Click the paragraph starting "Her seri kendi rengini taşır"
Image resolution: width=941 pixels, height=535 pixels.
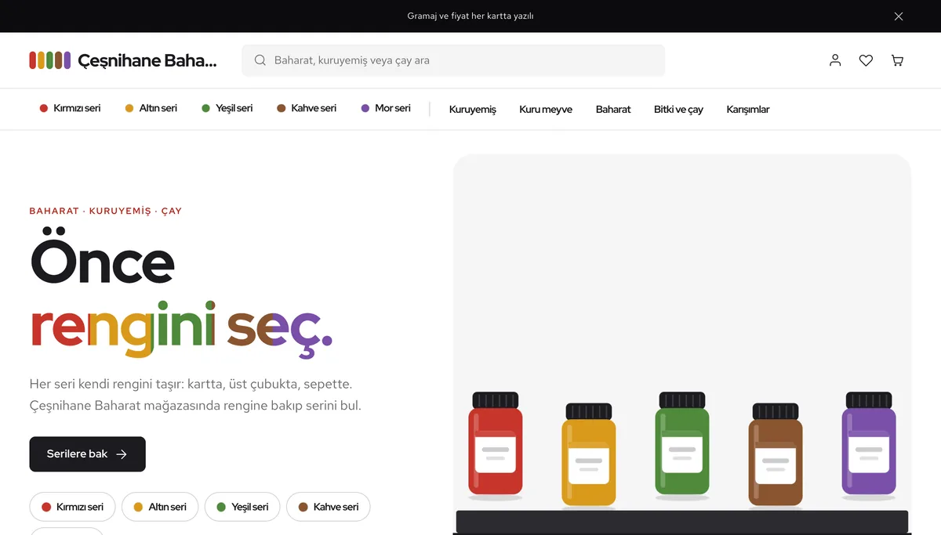pyautogui.click(x=195, y=395)
